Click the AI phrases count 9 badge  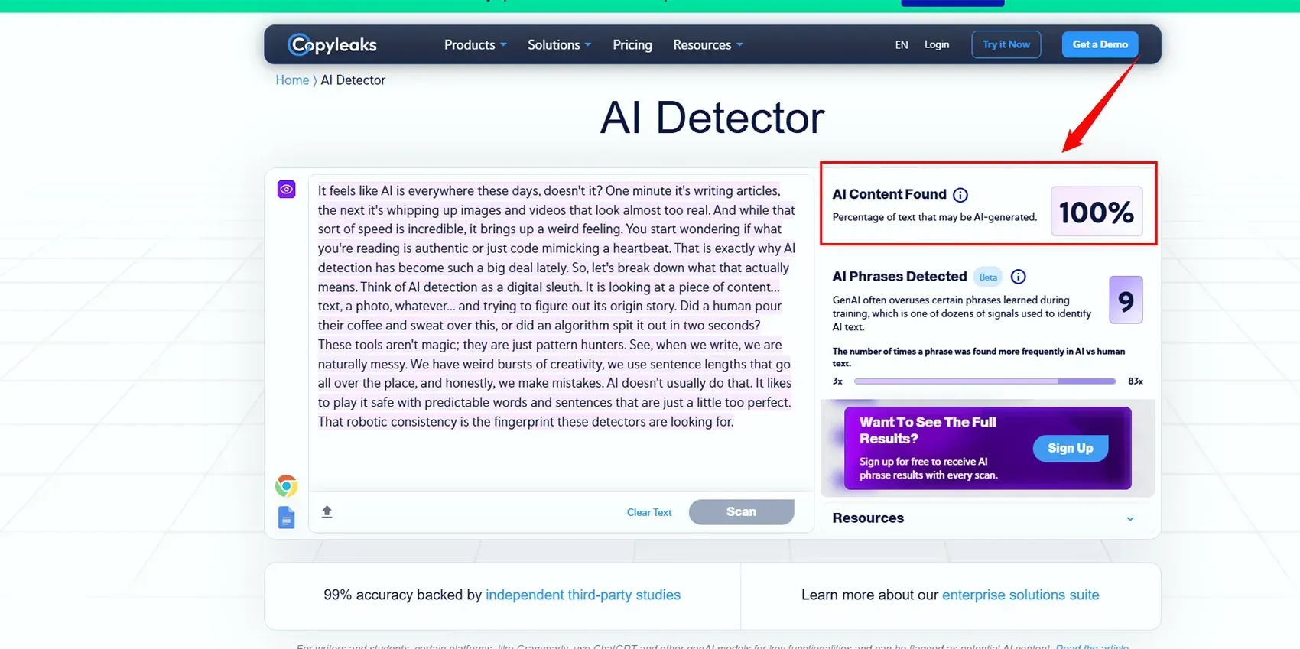click(x=1126, y=300)
